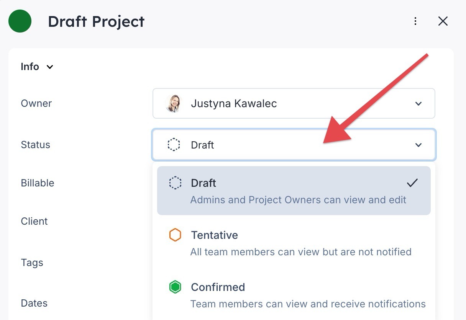The width and height of the screenshot is (466, 320).
Task: Click the green project color circle
Action: click(x=20, y=21)
